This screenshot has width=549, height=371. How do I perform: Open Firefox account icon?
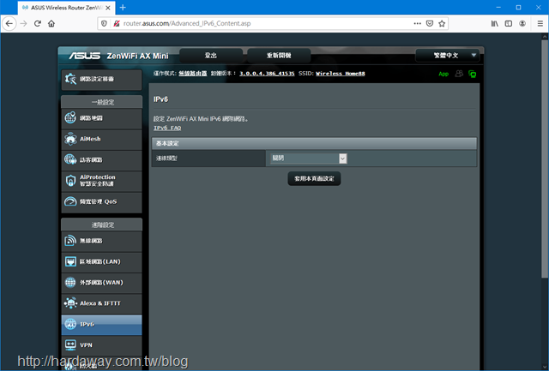coord(522,23)
